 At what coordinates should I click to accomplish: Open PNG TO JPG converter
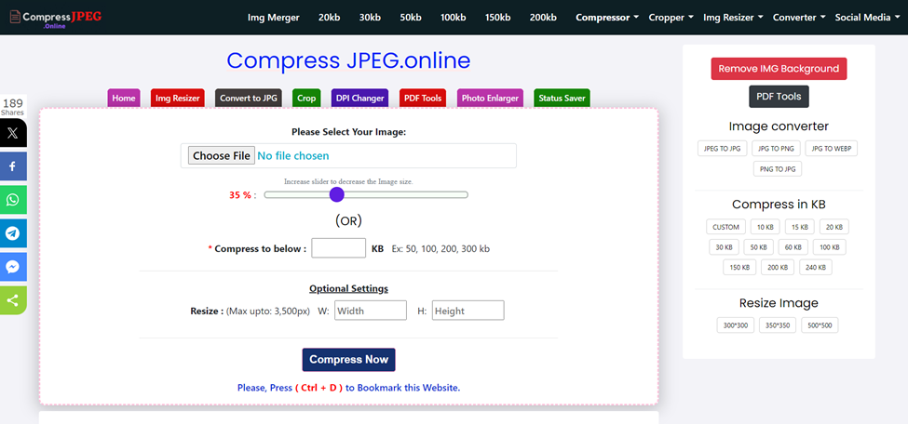[x=778, y=169]
